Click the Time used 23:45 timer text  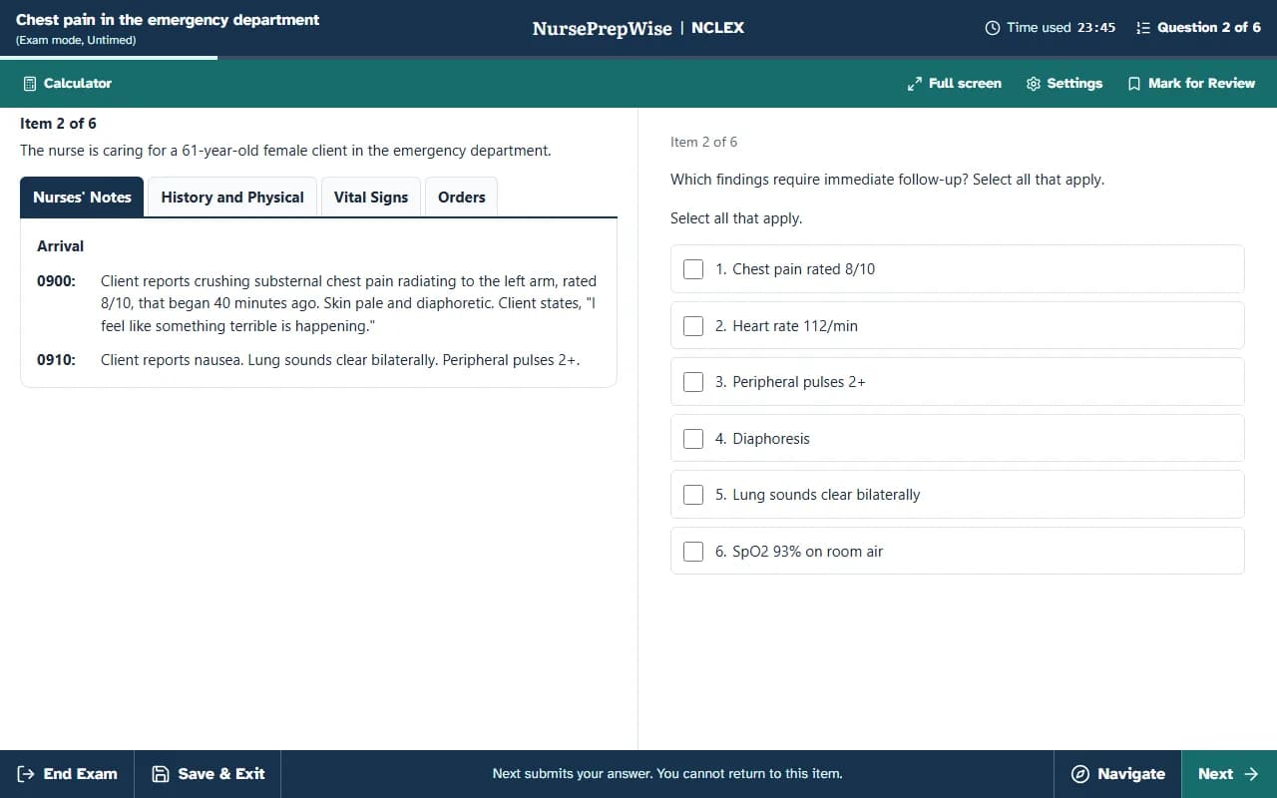[x=1061, y=28]
